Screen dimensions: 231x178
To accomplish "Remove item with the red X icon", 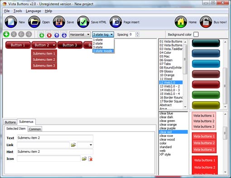I will (x=49, y=35).
